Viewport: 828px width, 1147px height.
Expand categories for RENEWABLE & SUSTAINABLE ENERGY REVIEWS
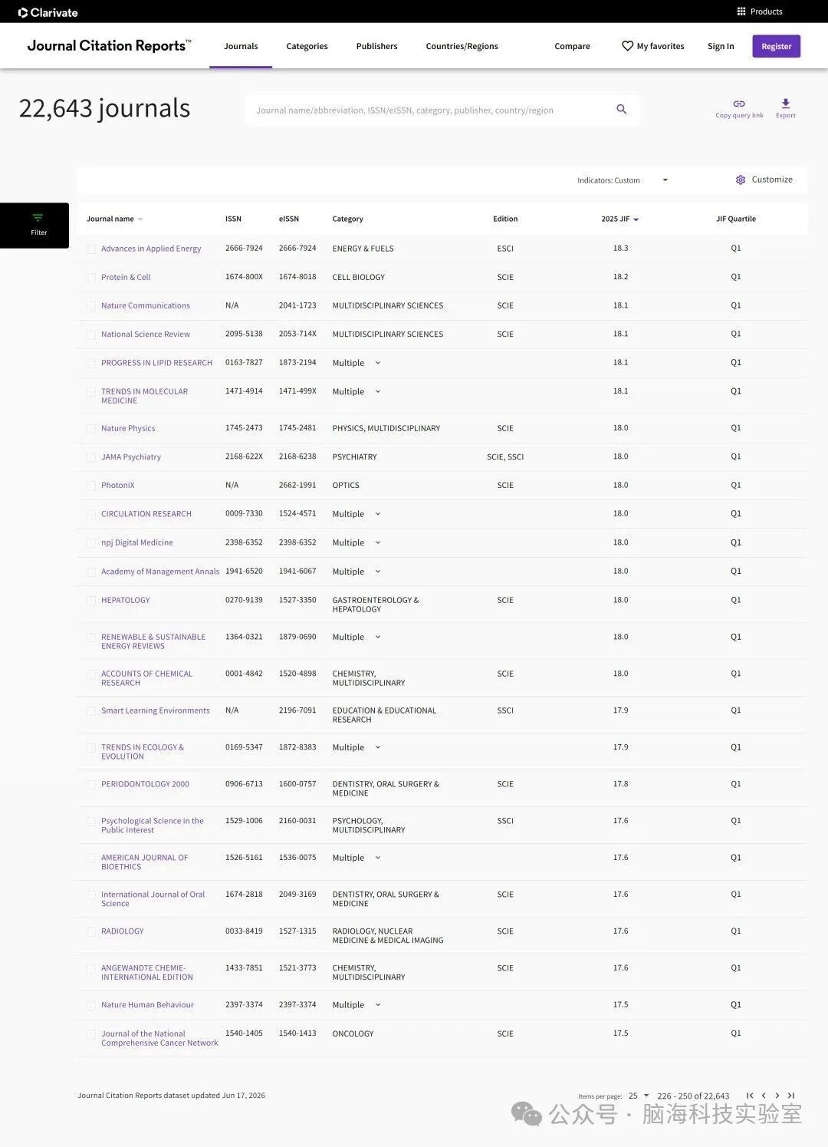pos(377,637)
